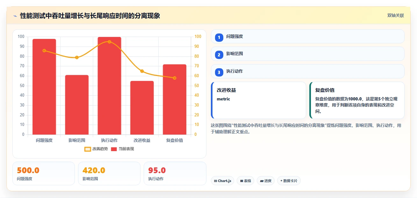The image size is (417, 198).
Task: Click the red 问题强度 bar
Action: click(44, 87)
